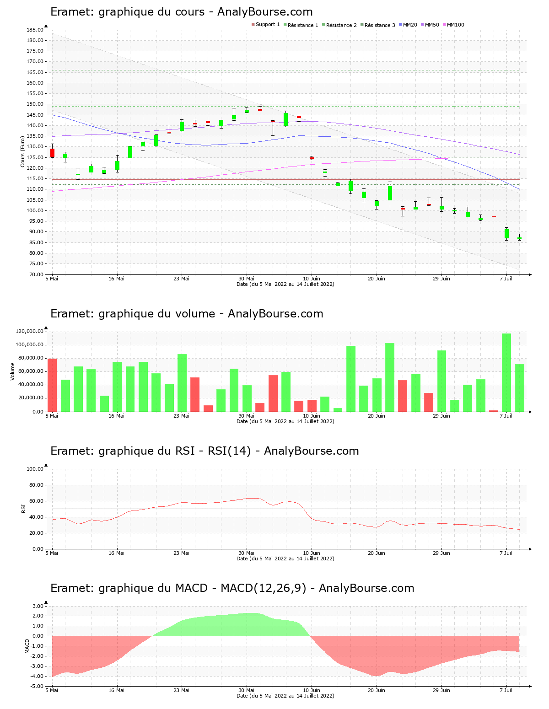Click '23 Mai' date on RSI chart

click(x=182, y=553)
